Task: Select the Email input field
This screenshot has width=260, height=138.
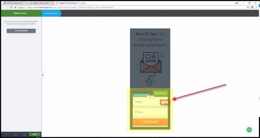Action: (x=150, y=112)
